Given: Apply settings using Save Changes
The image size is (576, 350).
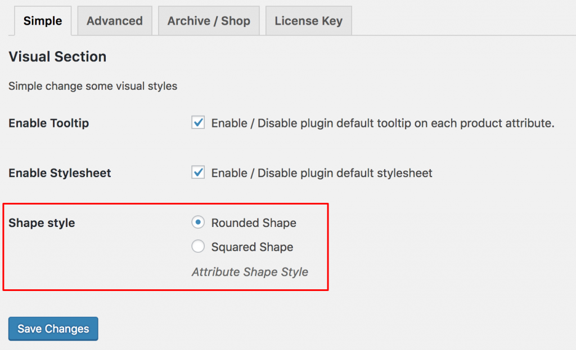Looking at the screenshot, I should [x=53, y=329].
